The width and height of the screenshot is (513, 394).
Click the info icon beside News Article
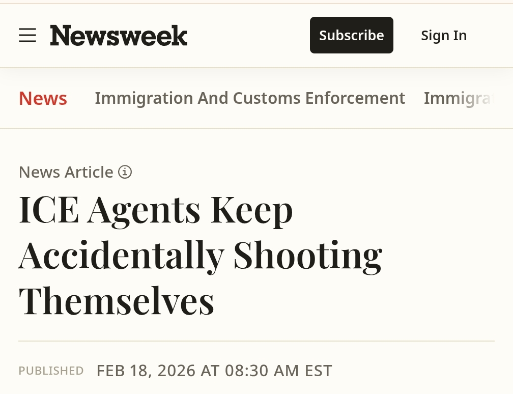point(125,172)
